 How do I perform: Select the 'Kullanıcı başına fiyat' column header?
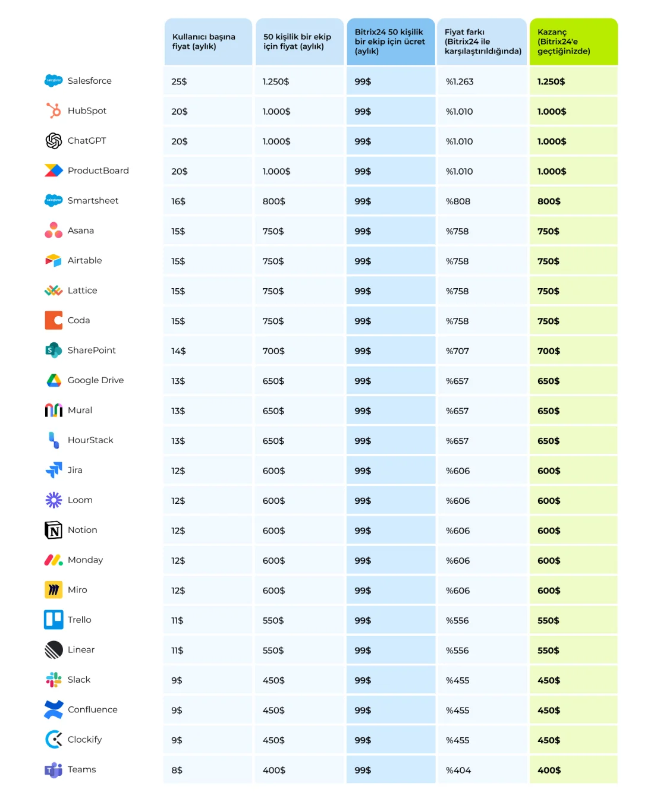point(208,42)
